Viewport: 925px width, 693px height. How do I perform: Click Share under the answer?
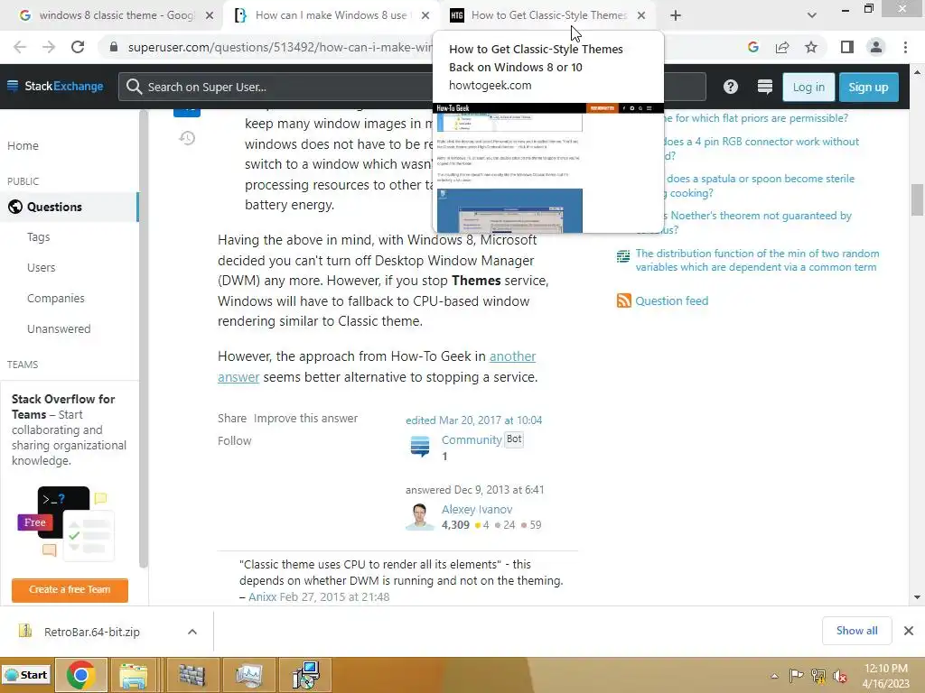click(232, 419)
